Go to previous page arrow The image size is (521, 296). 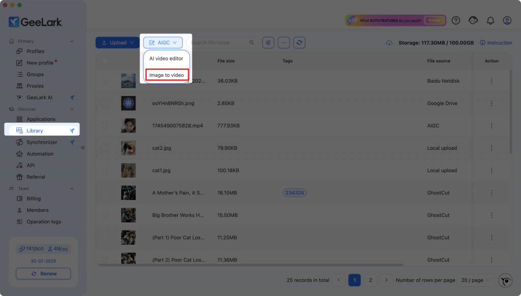click(x=338, y=280)
